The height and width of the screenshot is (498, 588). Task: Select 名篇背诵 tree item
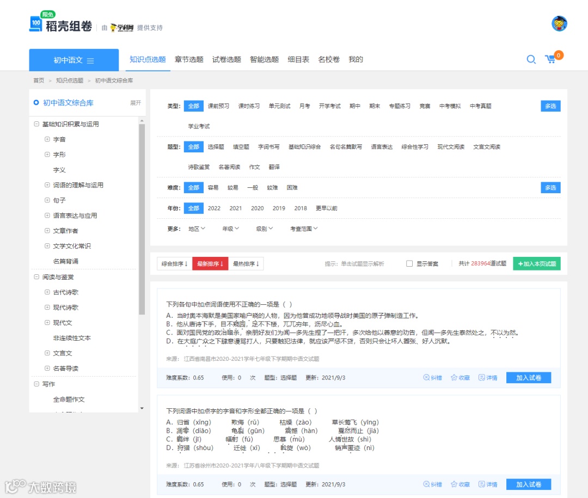(x=66, y=261)
